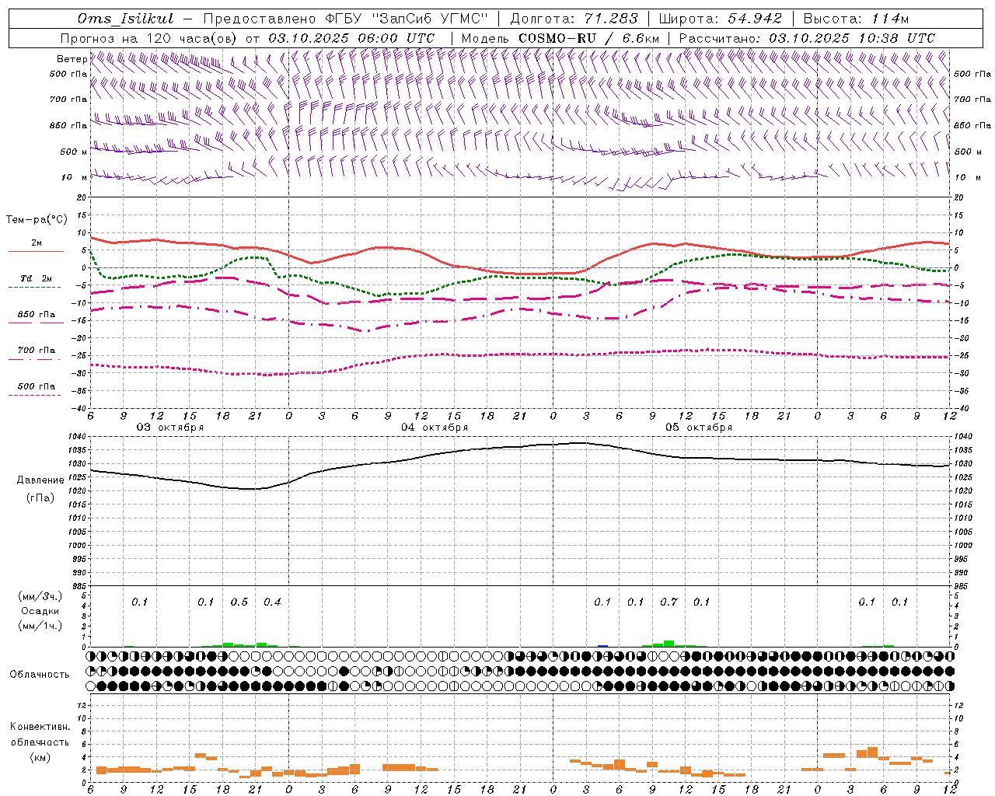Click the 'Ветер' wind panel label
Viewport: 995px width, 796px height.
pos(72,59)
